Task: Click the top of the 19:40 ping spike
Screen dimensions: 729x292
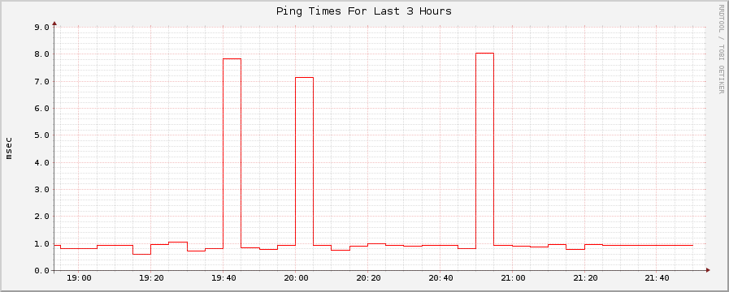Action: (x=232, y=59)
